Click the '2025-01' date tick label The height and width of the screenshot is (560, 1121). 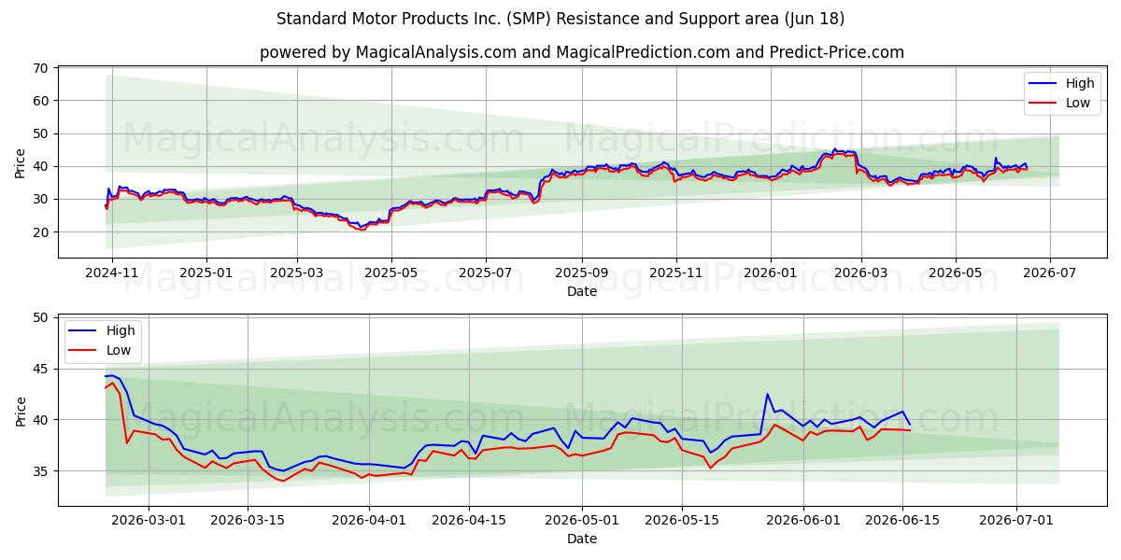pyautogui.click(x=206, y=273)
